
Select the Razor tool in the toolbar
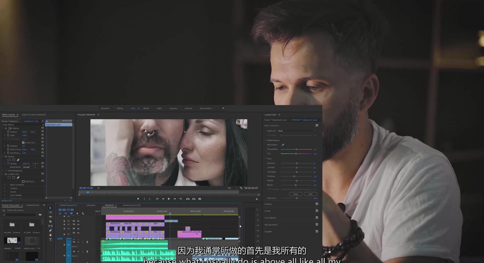coord(50,221)
